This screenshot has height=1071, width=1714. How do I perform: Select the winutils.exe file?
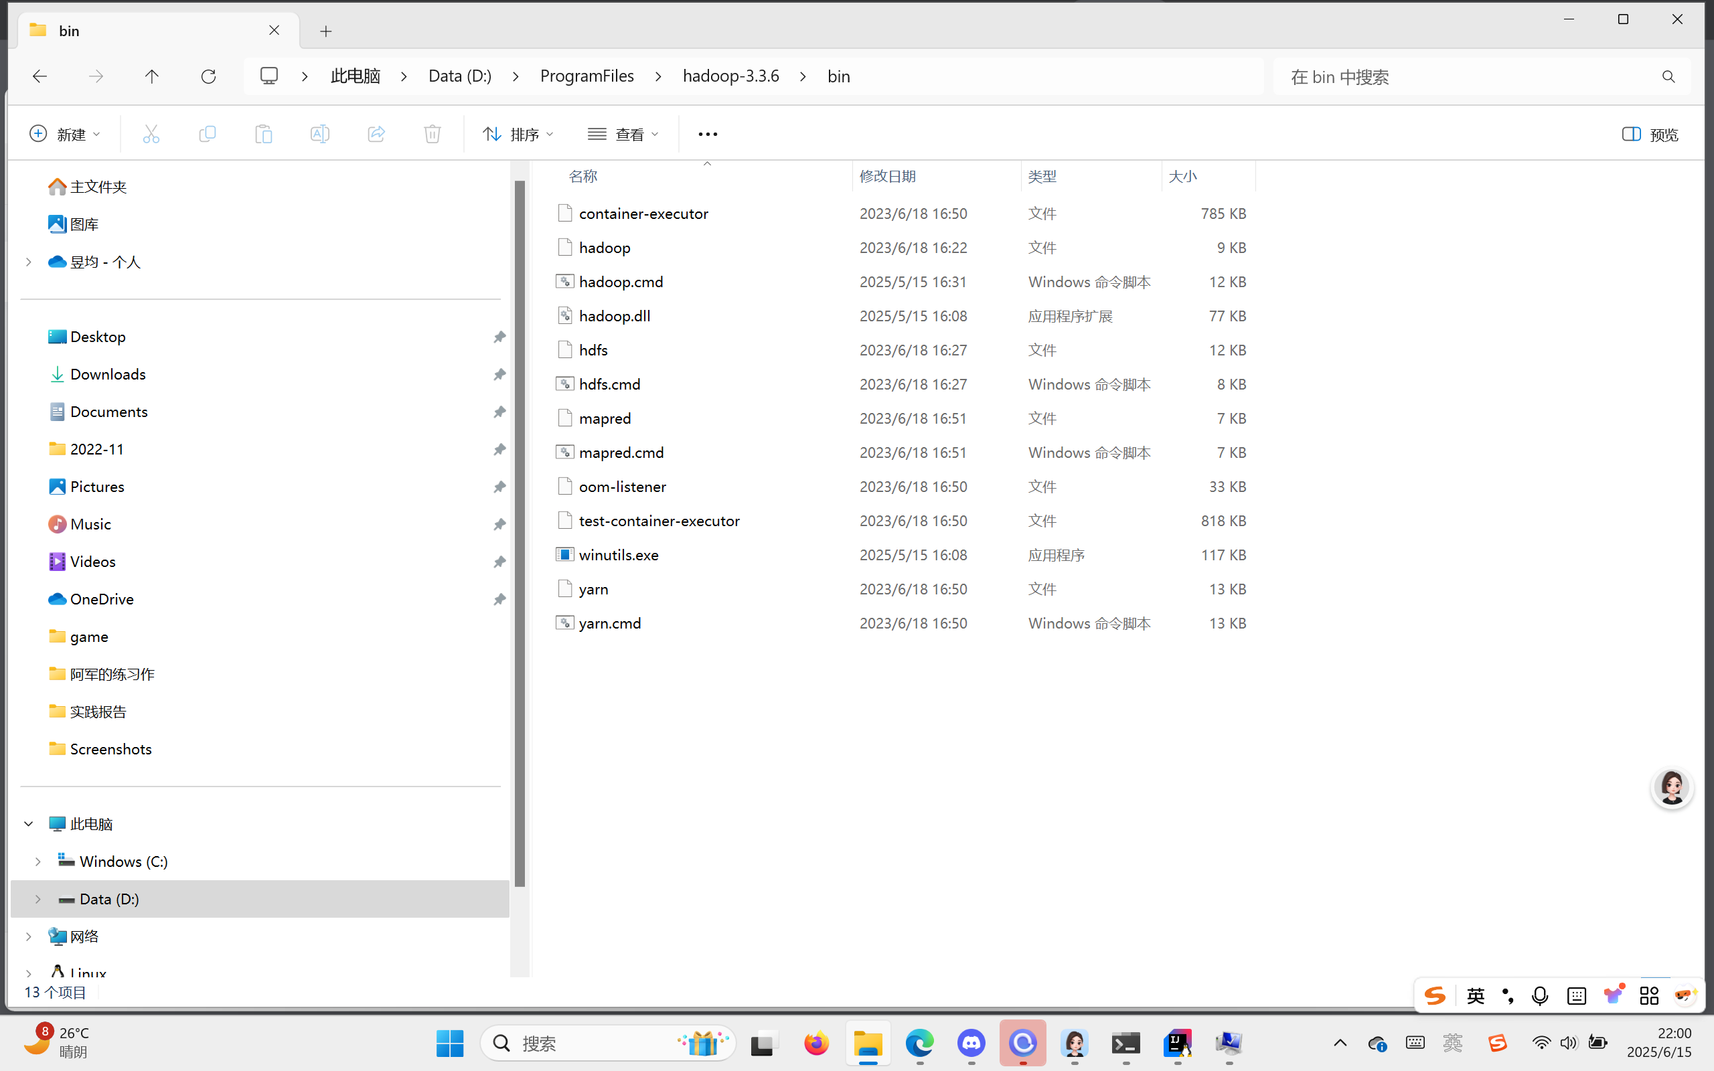point(619,555)
